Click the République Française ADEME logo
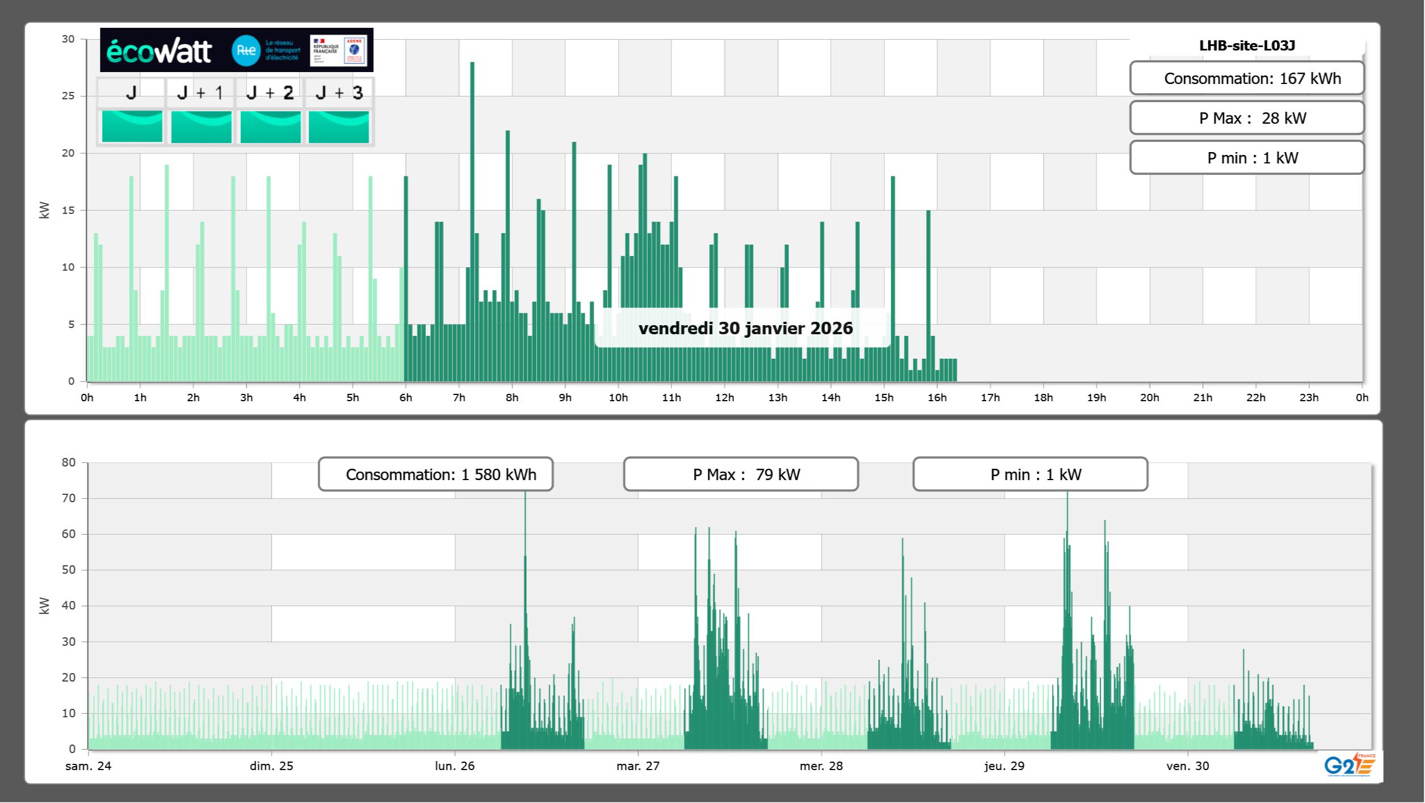Screen dimensions: 1425x803 coord(338,51)
